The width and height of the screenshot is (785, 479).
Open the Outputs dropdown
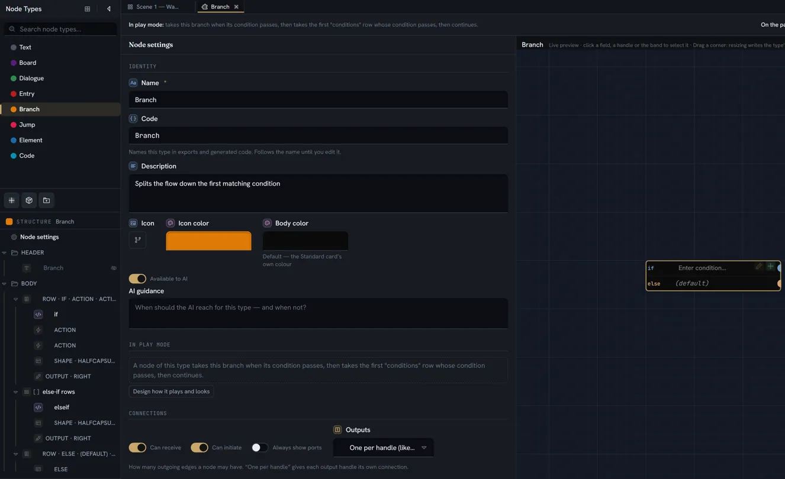384,448
